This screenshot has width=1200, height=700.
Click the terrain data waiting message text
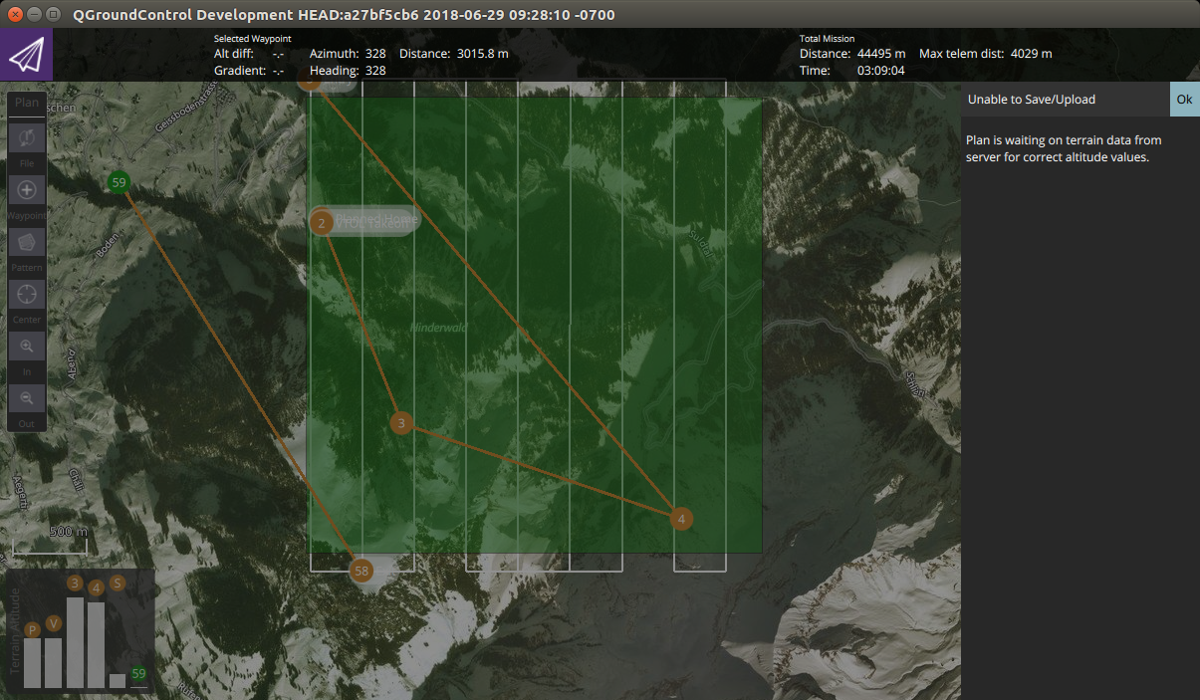(x=1065, y=148)
